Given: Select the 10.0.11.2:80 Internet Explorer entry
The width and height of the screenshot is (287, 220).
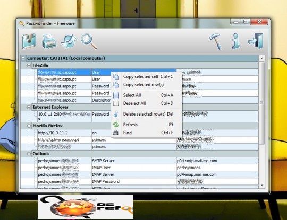Looking at the screenshot, I should [x=64, y=117].
